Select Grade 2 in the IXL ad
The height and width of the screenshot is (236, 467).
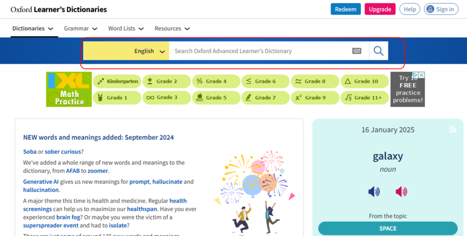pos(166,81)
